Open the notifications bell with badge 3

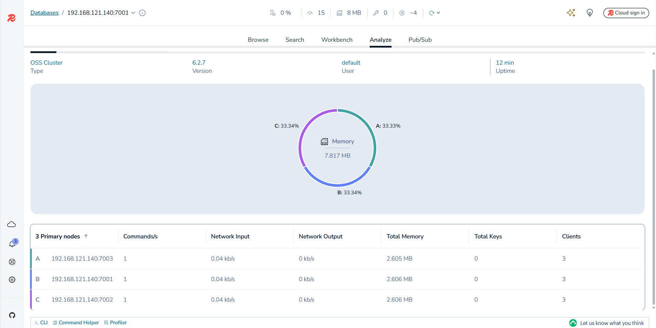coord(12,244)
